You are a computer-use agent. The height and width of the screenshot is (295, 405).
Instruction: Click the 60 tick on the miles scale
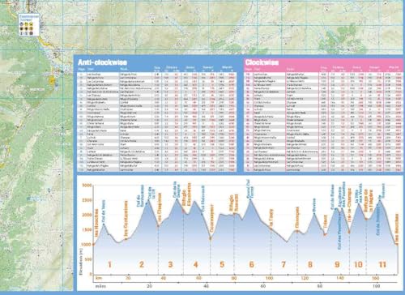tap(263, 286)
